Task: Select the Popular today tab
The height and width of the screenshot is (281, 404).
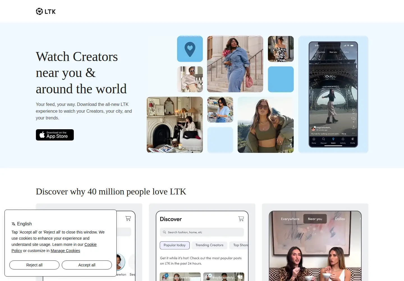Action: (x=175, y=245)
